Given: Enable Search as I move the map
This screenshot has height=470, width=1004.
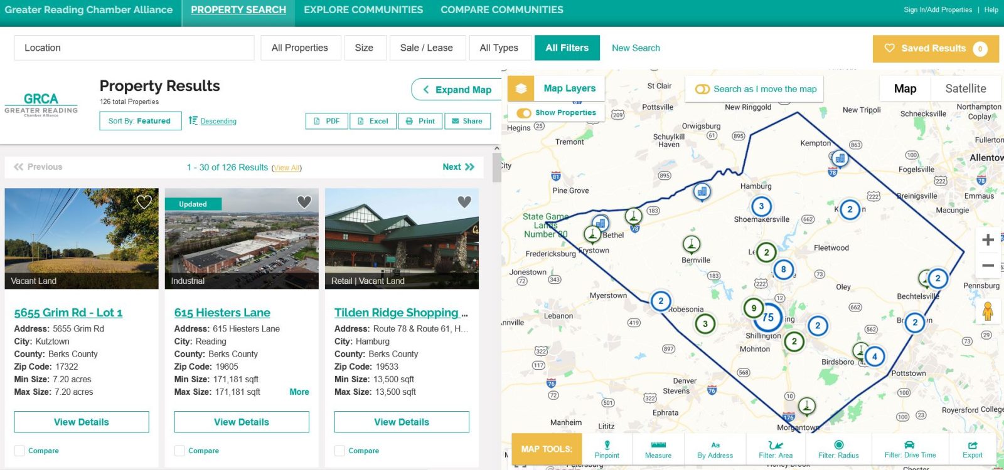Looking at the screenshot, I should [x=703, y=89].
